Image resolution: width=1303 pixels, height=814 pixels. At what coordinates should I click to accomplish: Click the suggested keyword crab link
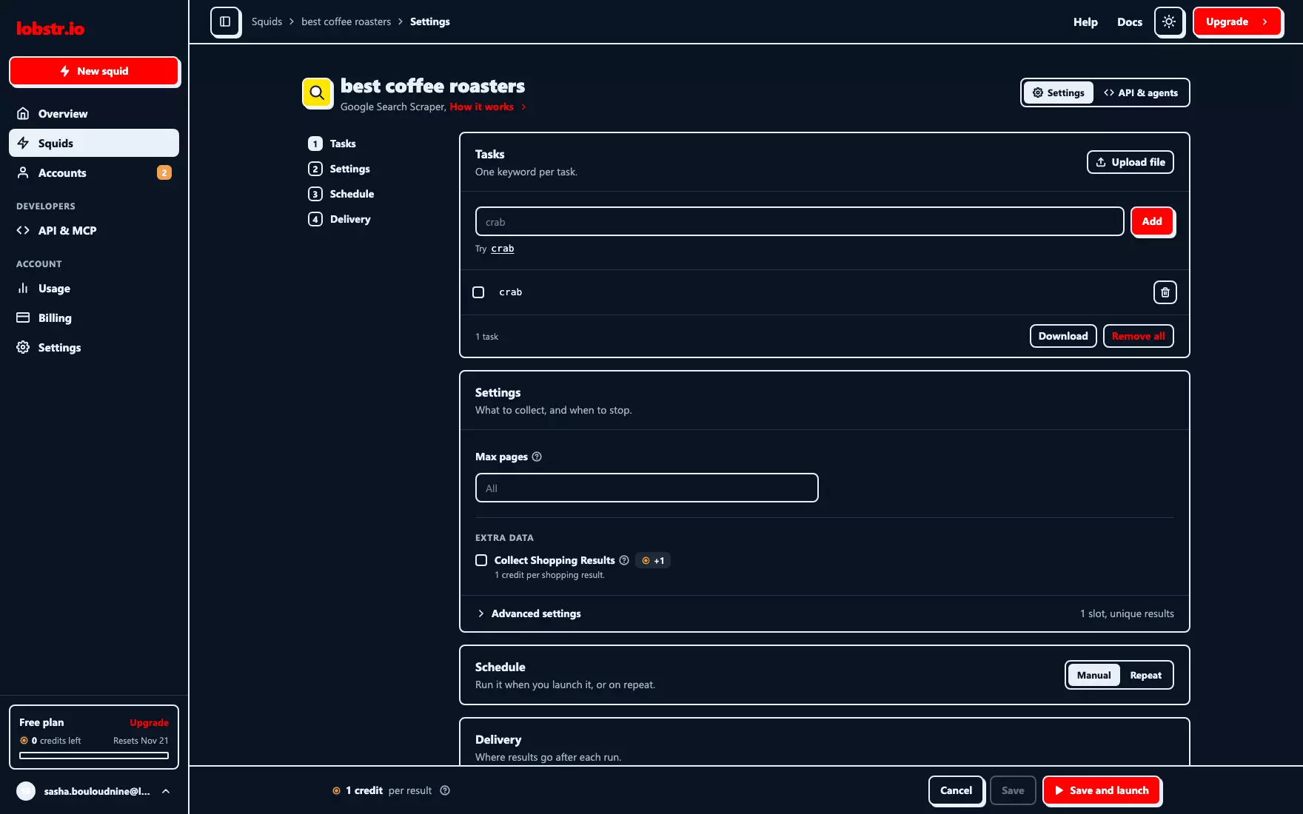[x=502, y=249]
